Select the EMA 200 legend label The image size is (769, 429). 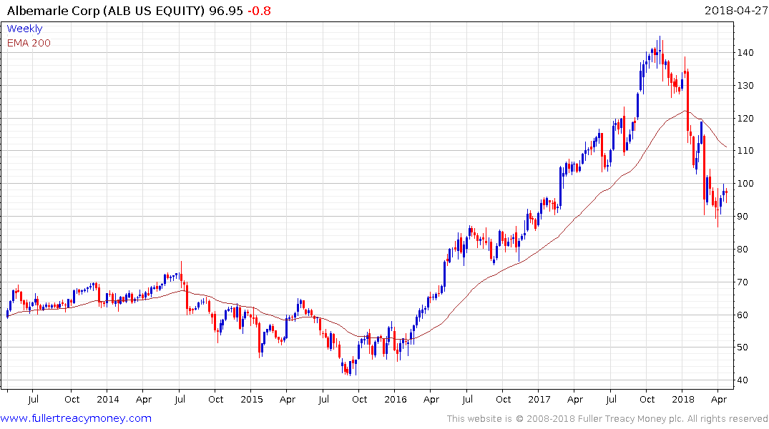[29, 43]
